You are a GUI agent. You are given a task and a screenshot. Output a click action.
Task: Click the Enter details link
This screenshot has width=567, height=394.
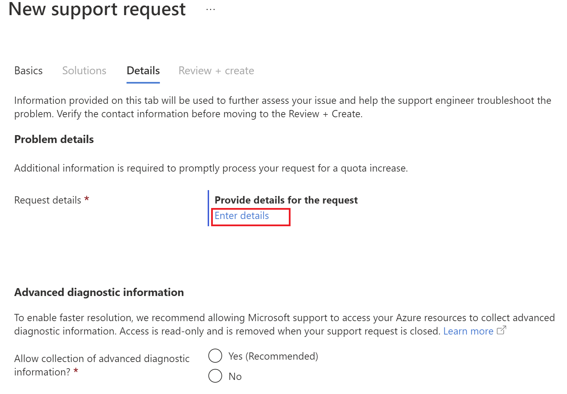pyautogui.click(x=242, y=216)
